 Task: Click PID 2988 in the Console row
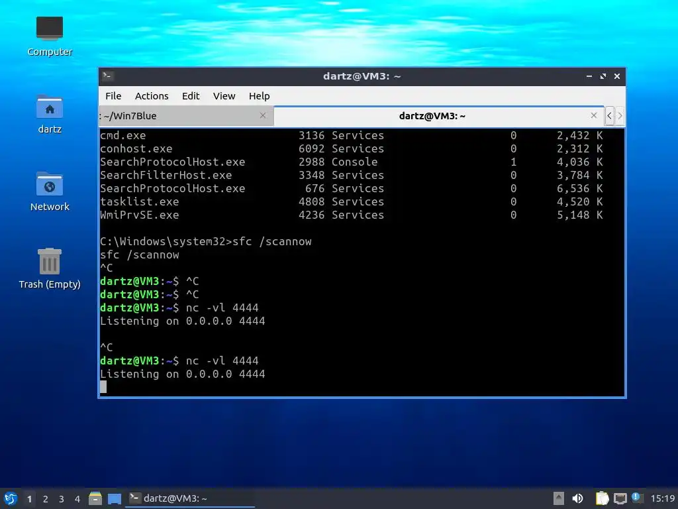pos(311,162)
